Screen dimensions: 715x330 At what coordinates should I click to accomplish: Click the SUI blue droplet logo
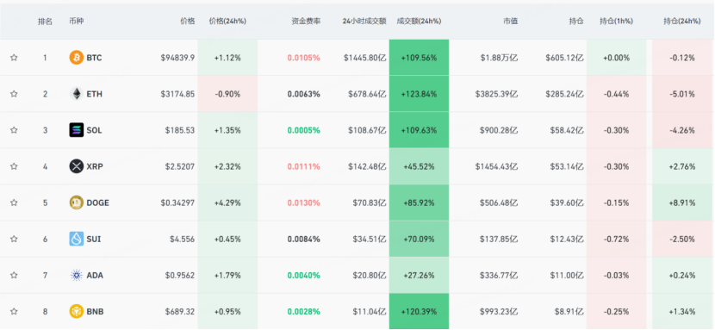click(x=76, y=239)
